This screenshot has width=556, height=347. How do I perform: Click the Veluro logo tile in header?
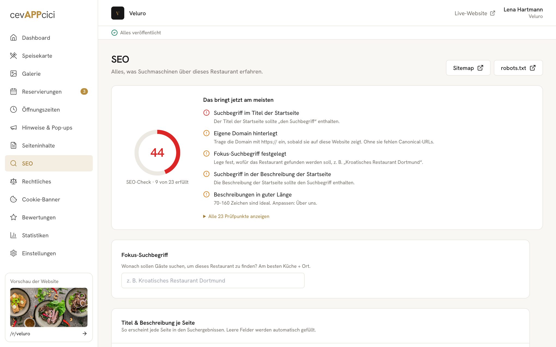point(118,13)
